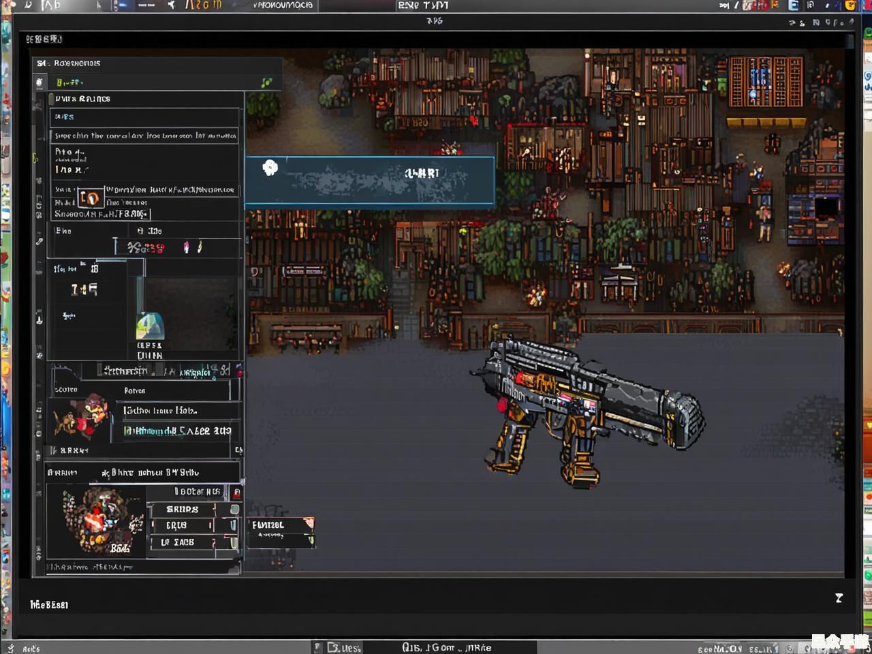Screen dimensions: 872x654
Task: Click the red dot icon on the panel edge
Action: point(239,373)
